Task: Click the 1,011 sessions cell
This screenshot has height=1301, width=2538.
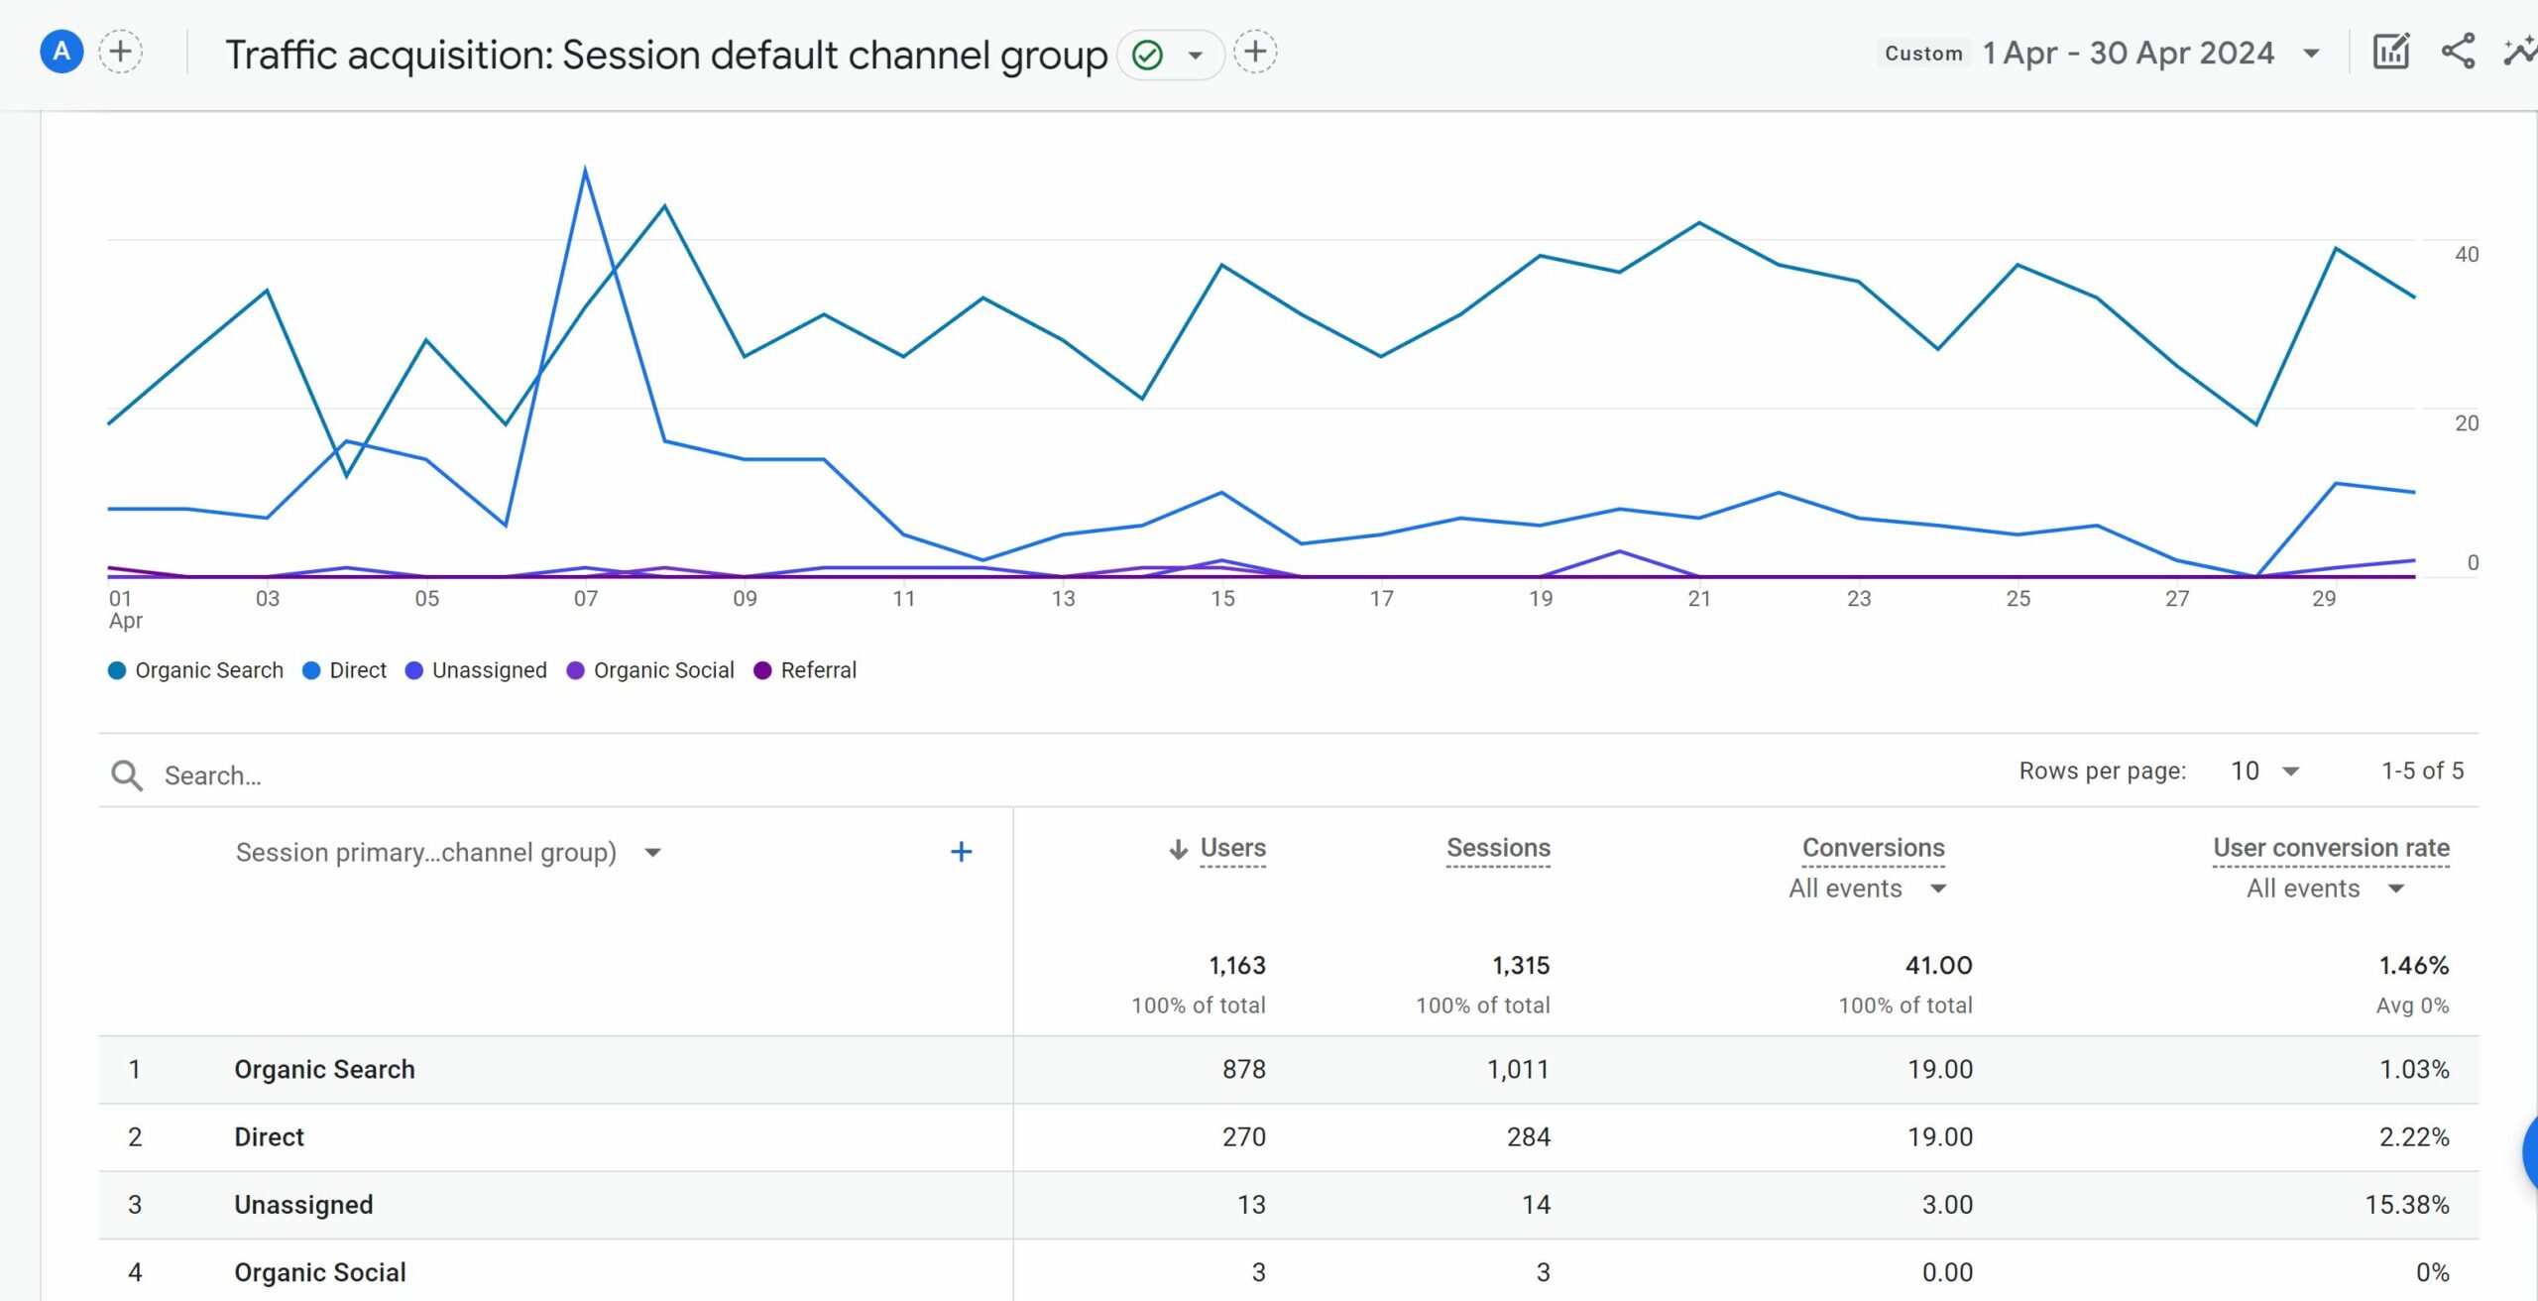Action: pos(1518,1070)
